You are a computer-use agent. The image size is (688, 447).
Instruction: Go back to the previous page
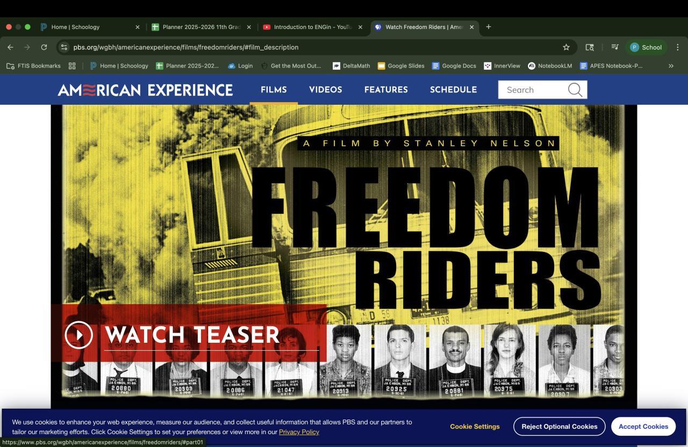point(10,47)
